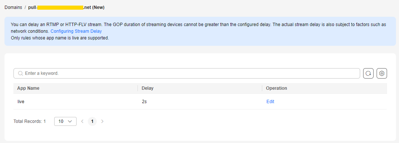Select page number 1
Image resolution: width=399 pixels, height=143 pixels.
click(x=92, y=121)
